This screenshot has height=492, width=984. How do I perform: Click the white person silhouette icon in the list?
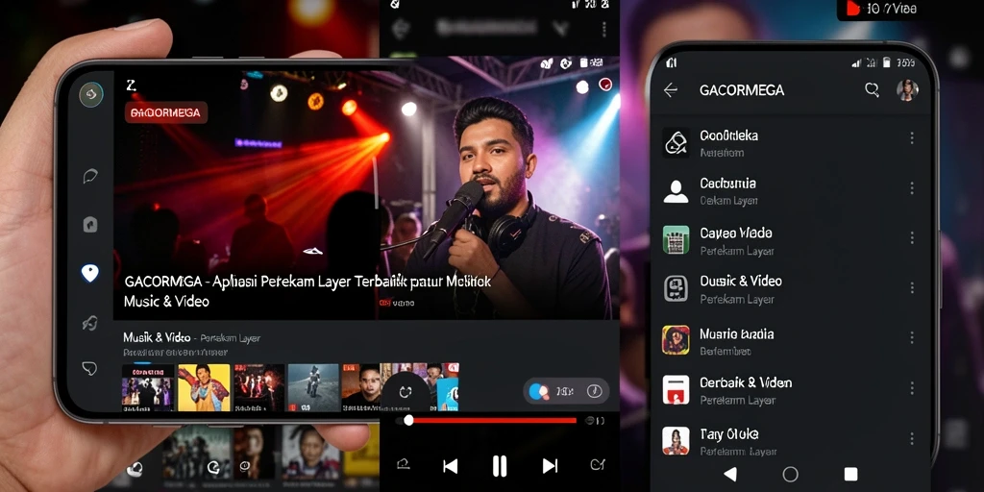(x=676, y=191)
